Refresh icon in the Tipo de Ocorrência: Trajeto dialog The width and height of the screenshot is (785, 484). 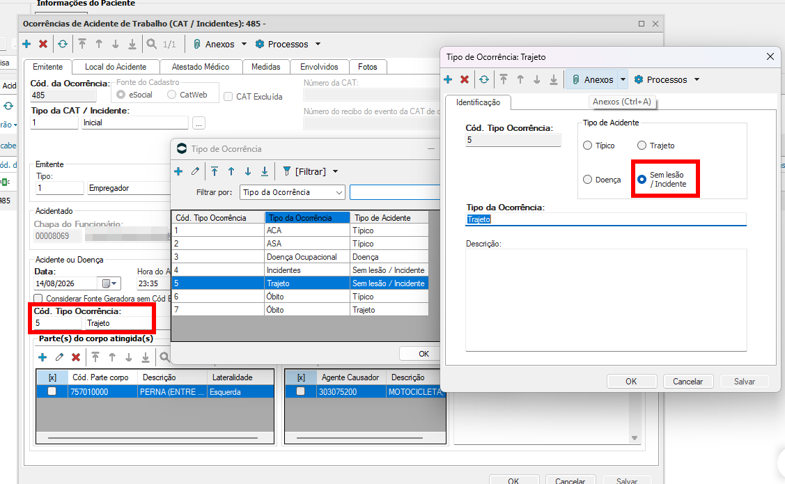484,79
